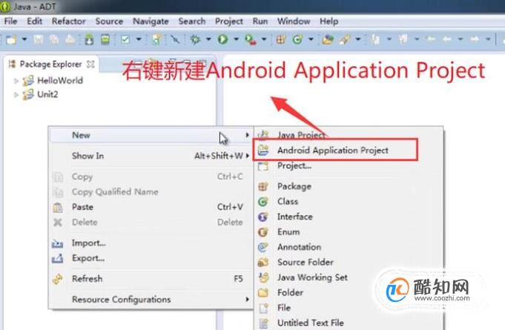Select Project... in New submenu
Viewport: 505px width, 330px height.
pyautogui.click(x=349, y=166)
